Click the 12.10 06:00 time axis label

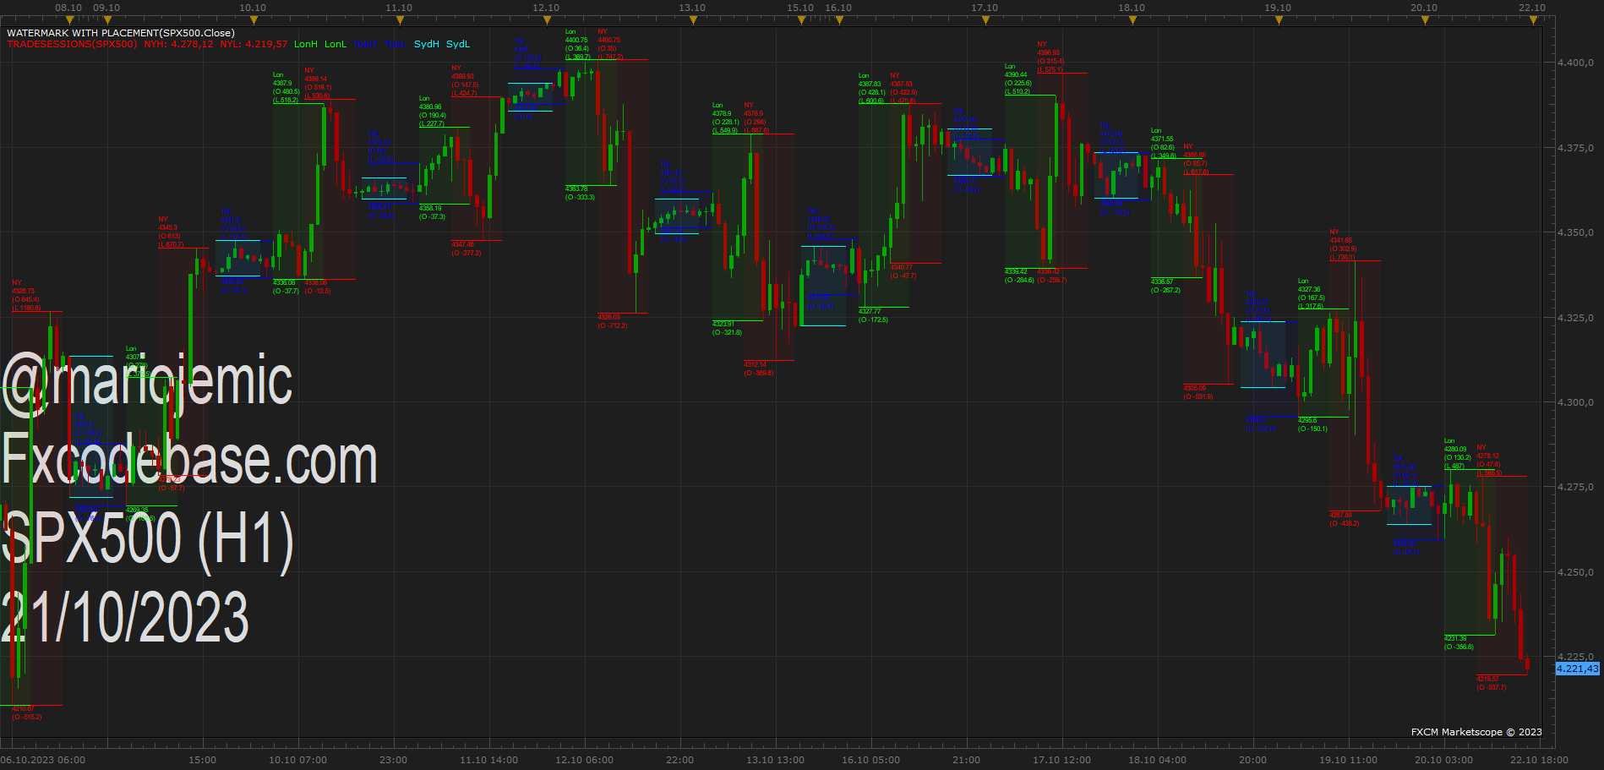click(x=584, y=760)
